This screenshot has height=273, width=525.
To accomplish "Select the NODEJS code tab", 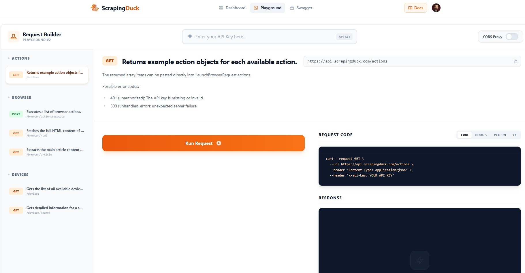I will 481,135.
